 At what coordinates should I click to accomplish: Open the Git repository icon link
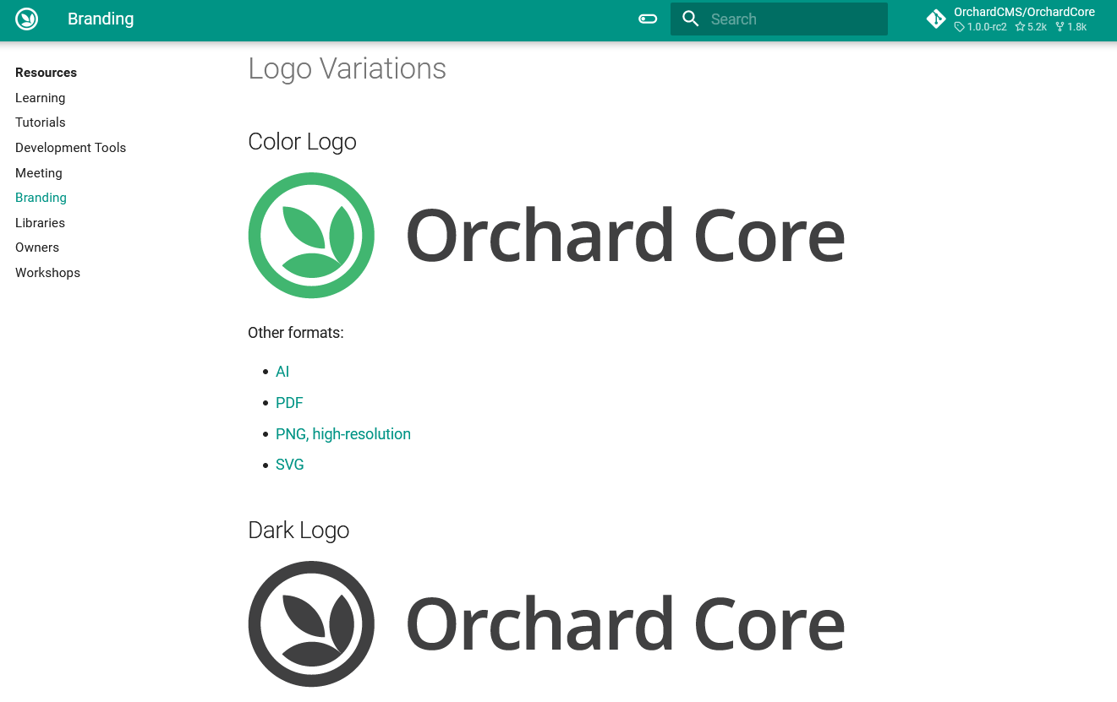[x=936, y=19]
